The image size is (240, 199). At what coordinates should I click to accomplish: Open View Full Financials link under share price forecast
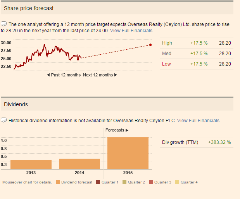click(x=131, y=31)
